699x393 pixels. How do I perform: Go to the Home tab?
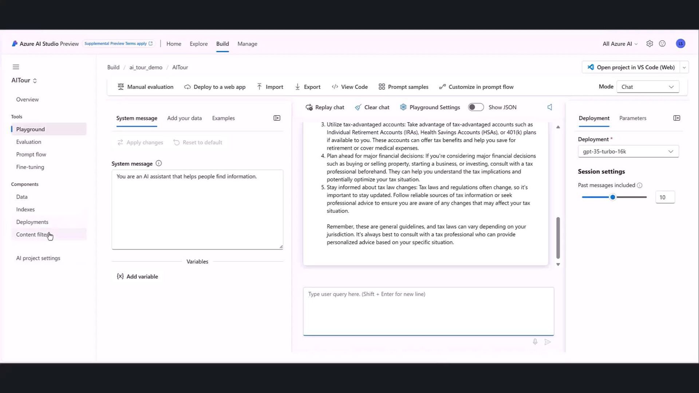[x=174, y=44]
